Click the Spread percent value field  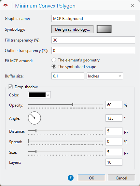point(114,142)
